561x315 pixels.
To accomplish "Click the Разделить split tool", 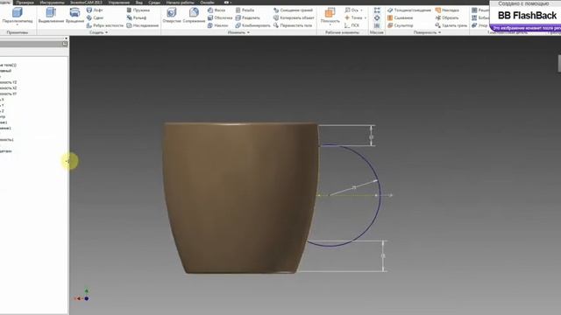I will (x=247, y=17).
